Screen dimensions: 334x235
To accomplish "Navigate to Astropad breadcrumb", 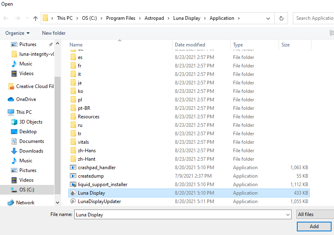I will click(x=154, y=18).
